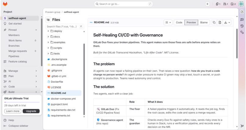Open Branches page

(14, 46)
